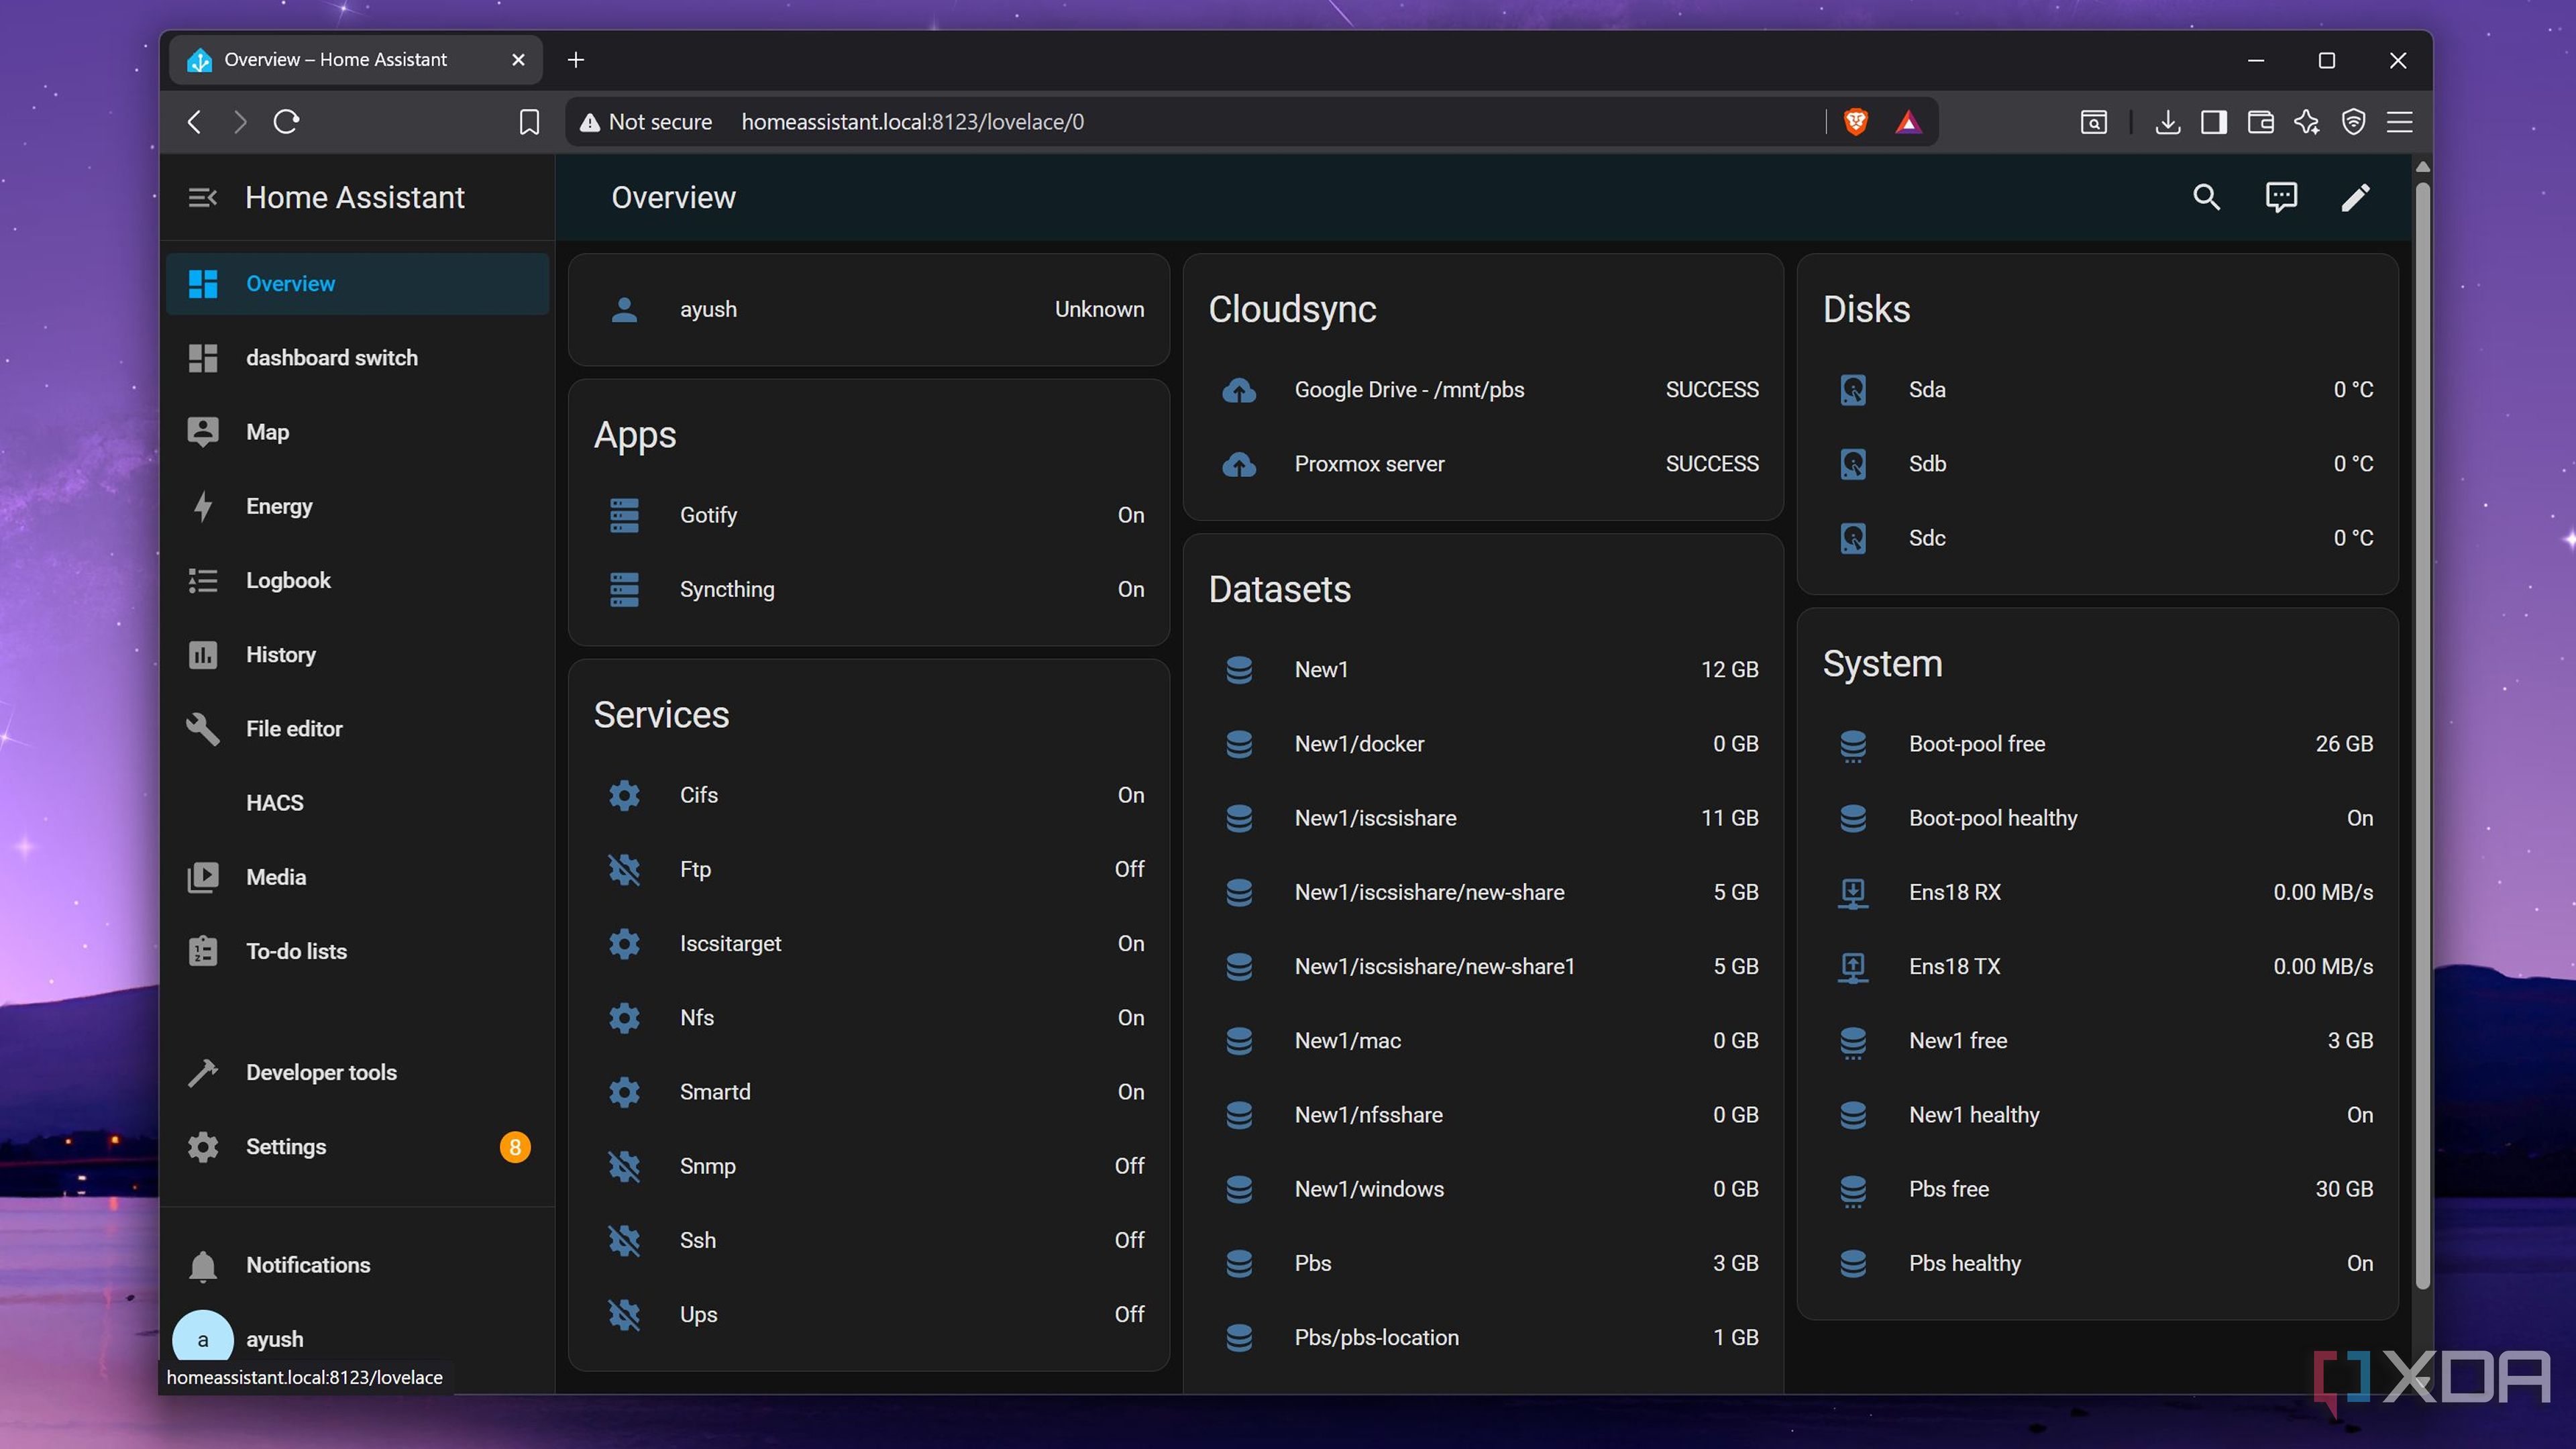Viewport: 2576px width, 1449px height.
Task: Open a new browser tab
Action: 575,60
